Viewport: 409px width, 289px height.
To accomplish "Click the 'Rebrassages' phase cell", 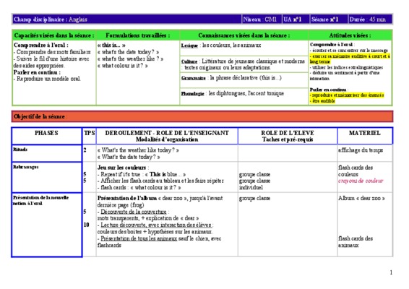I will [x=47, y=177].
